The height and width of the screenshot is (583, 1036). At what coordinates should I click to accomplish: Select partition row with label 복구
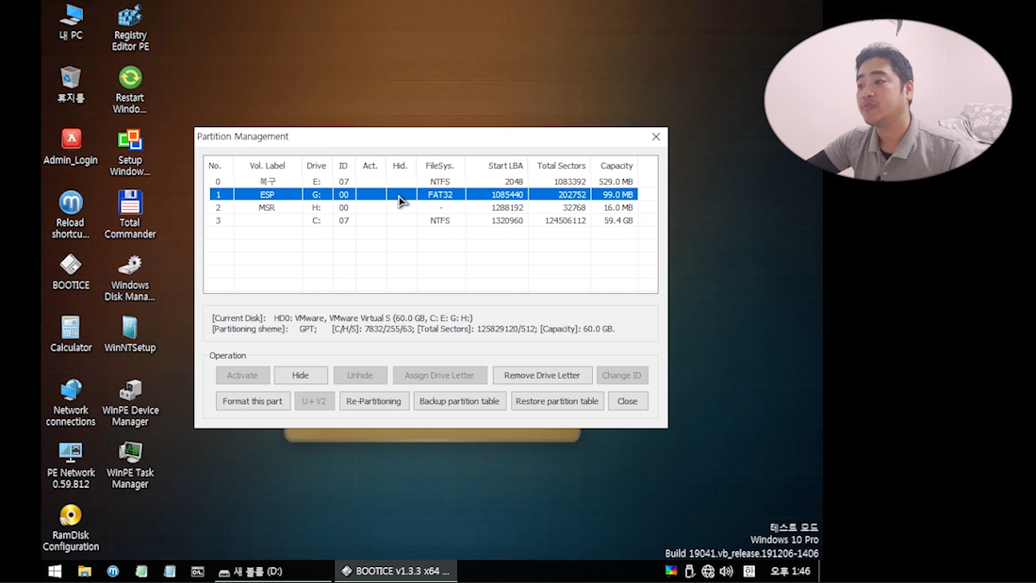(x=423, y=182)
